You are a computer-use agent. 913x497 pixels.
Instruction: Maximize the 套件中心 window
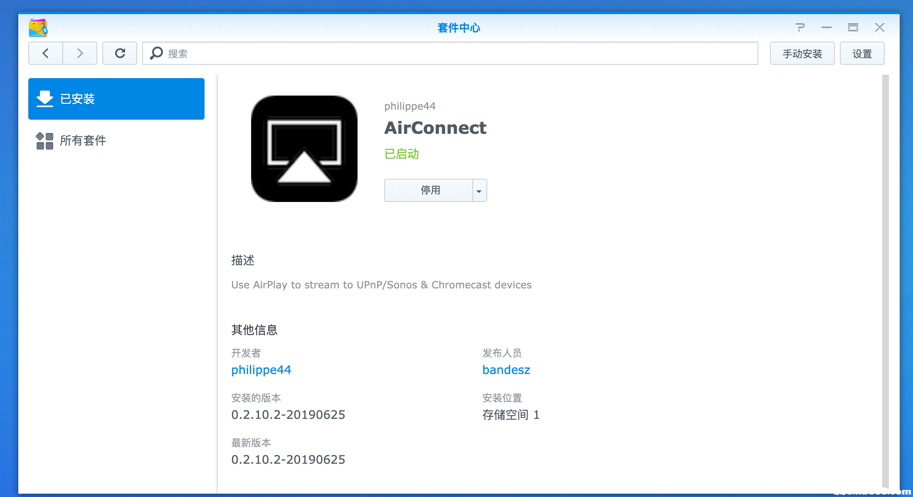point(853,27)
